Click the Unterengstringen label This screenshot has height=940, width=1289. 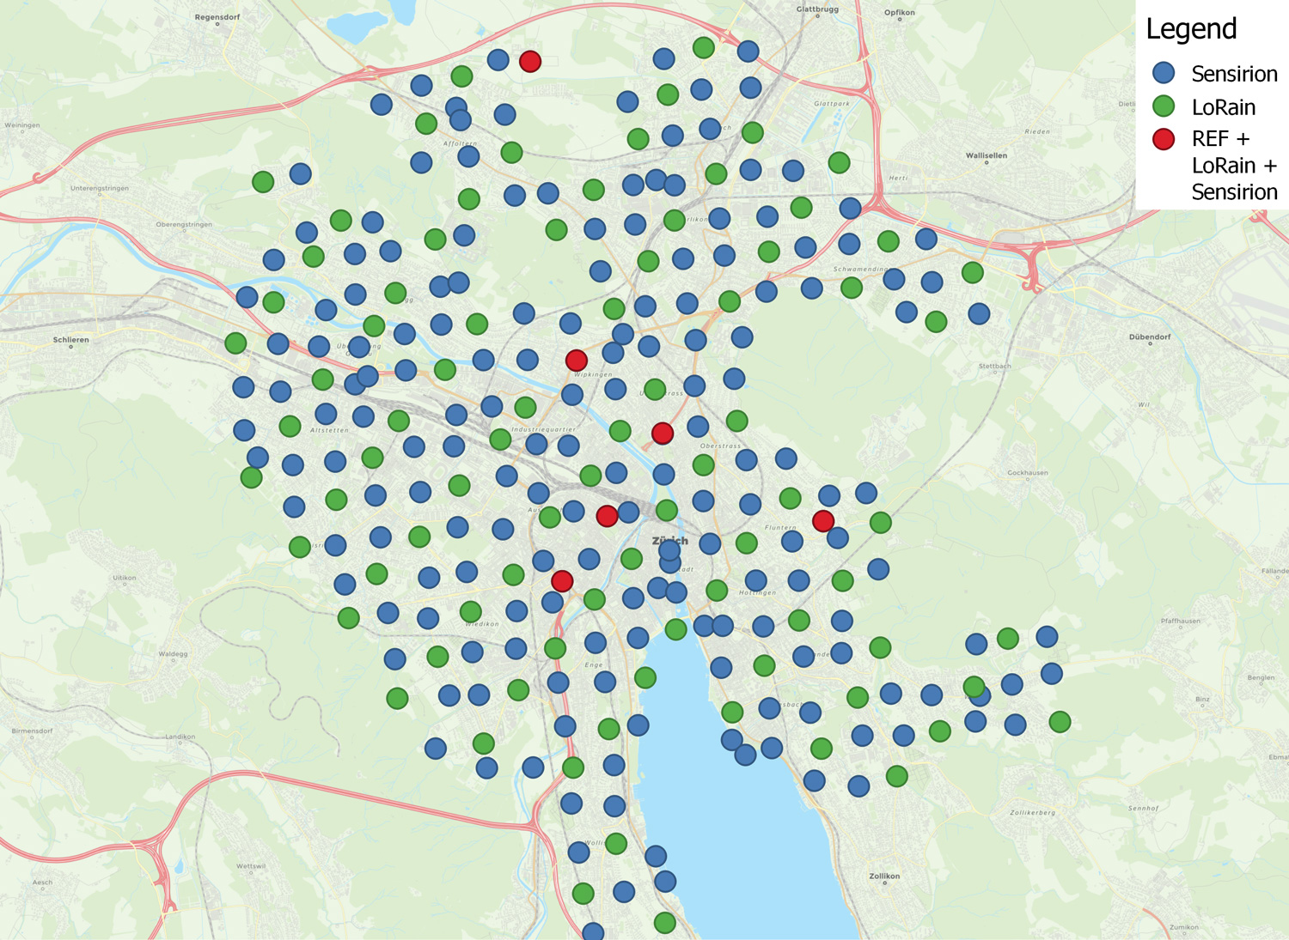click(100, 188)
